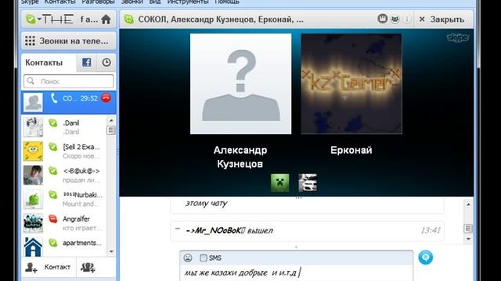
Task: Click the chat scroll down arrow
Action: pyautogui.click(x=468, y=239)
